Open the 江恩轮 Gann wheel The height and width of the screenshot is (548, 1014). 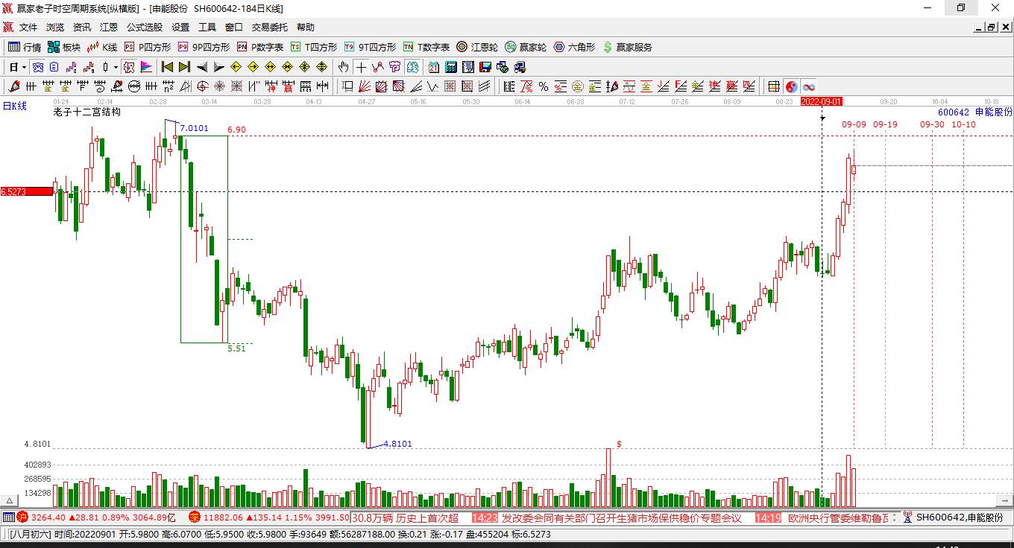pos(477,47)
